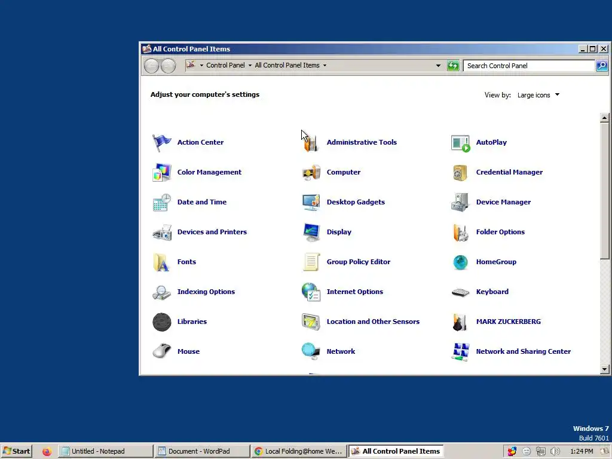Click the Control Panel icon in address bar
The height and width of the screenshot is (459, 612).
(191, 65)
